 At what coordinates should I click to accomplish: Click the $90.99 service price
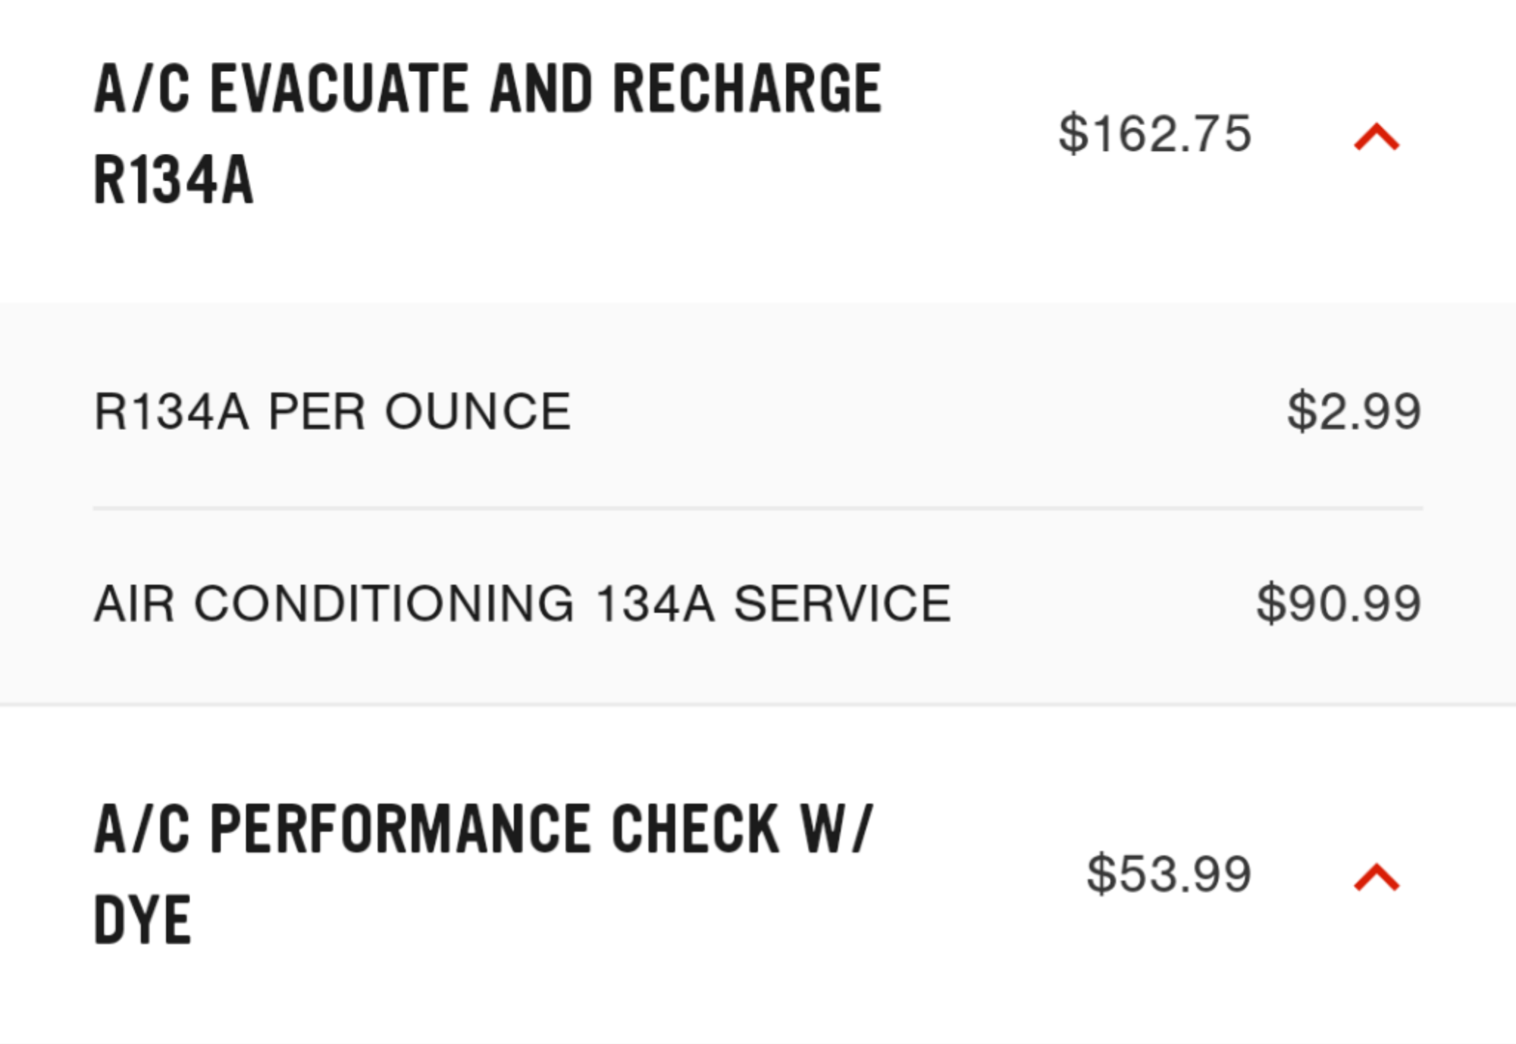1339,604
